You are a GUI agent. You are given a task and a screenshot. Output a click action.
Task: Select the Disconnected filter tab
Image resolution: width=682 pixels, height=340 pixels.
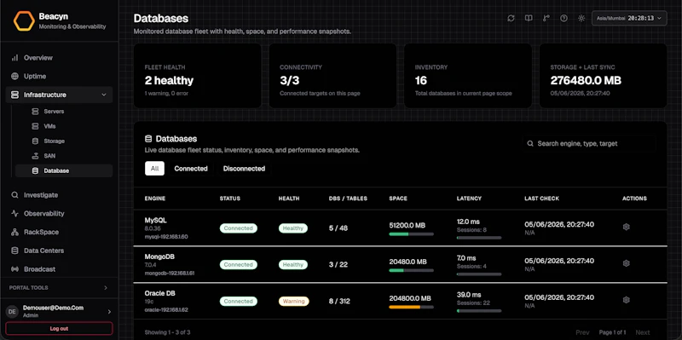point(244,168)
